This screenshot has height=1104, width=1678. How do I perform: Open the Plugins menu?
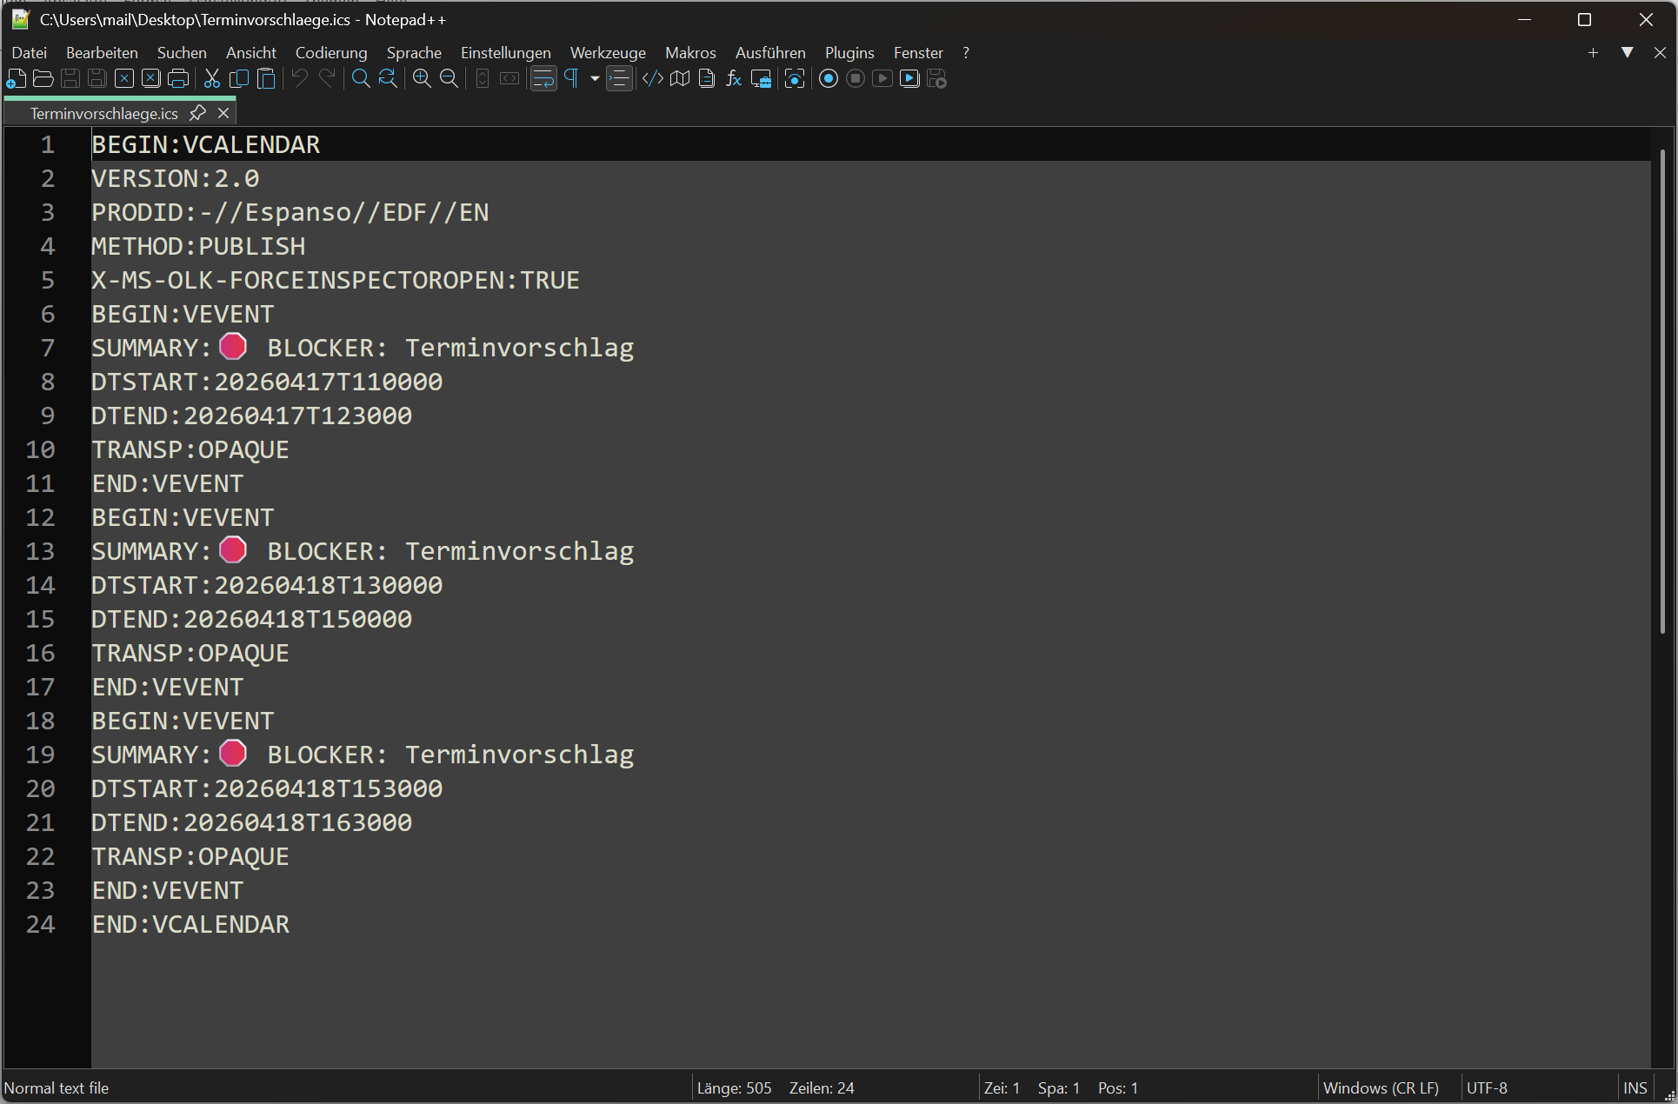click(x=849, y=53)
